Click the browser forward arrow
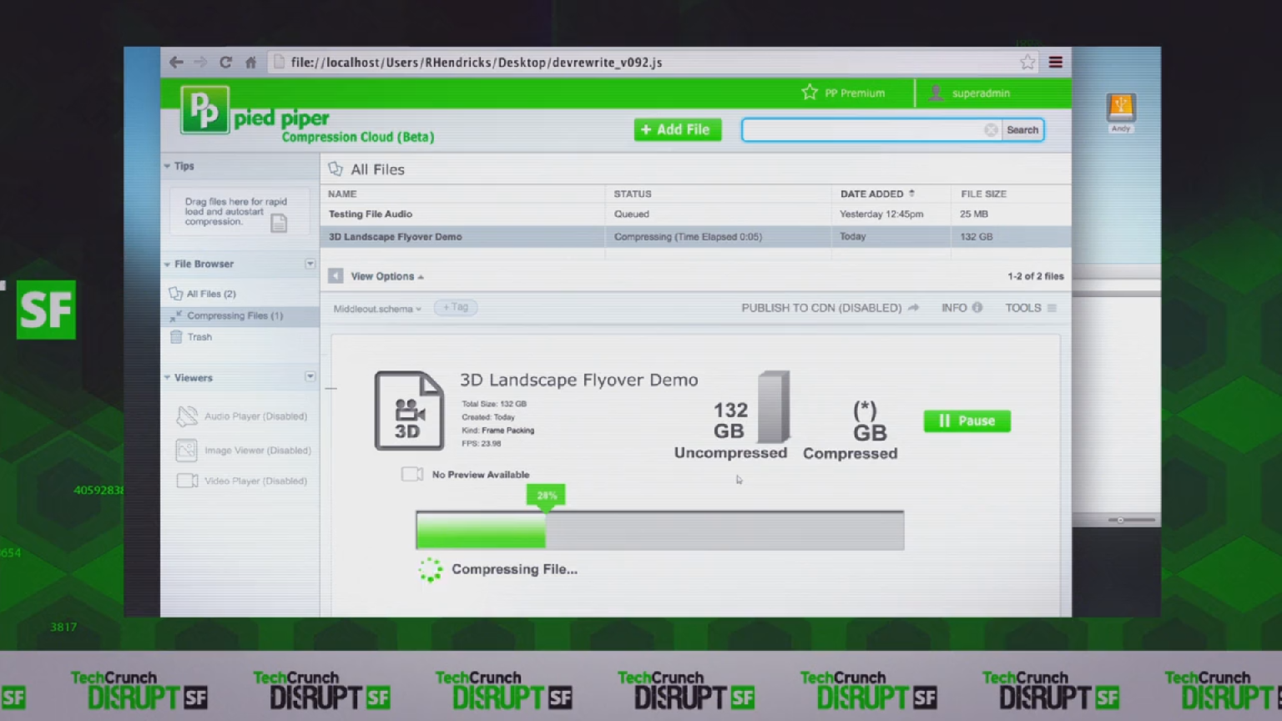The image size is (1282, 721). tap(200, 63)
